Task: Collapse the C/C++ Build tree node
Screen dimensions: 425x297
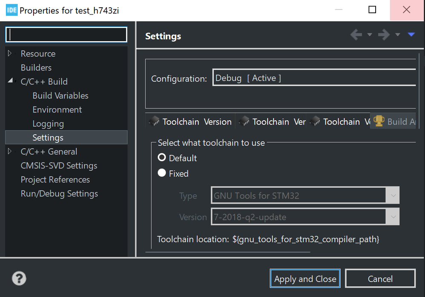Action: (x=10, y=81)
